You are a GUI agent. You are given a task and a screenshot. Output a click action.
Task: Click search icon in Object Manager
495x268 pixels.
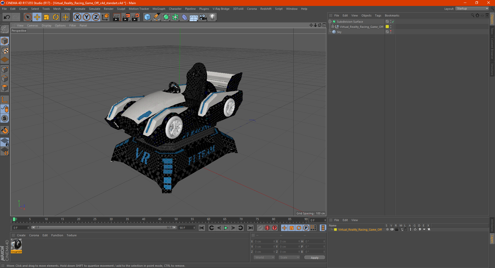tap(473, 15)
